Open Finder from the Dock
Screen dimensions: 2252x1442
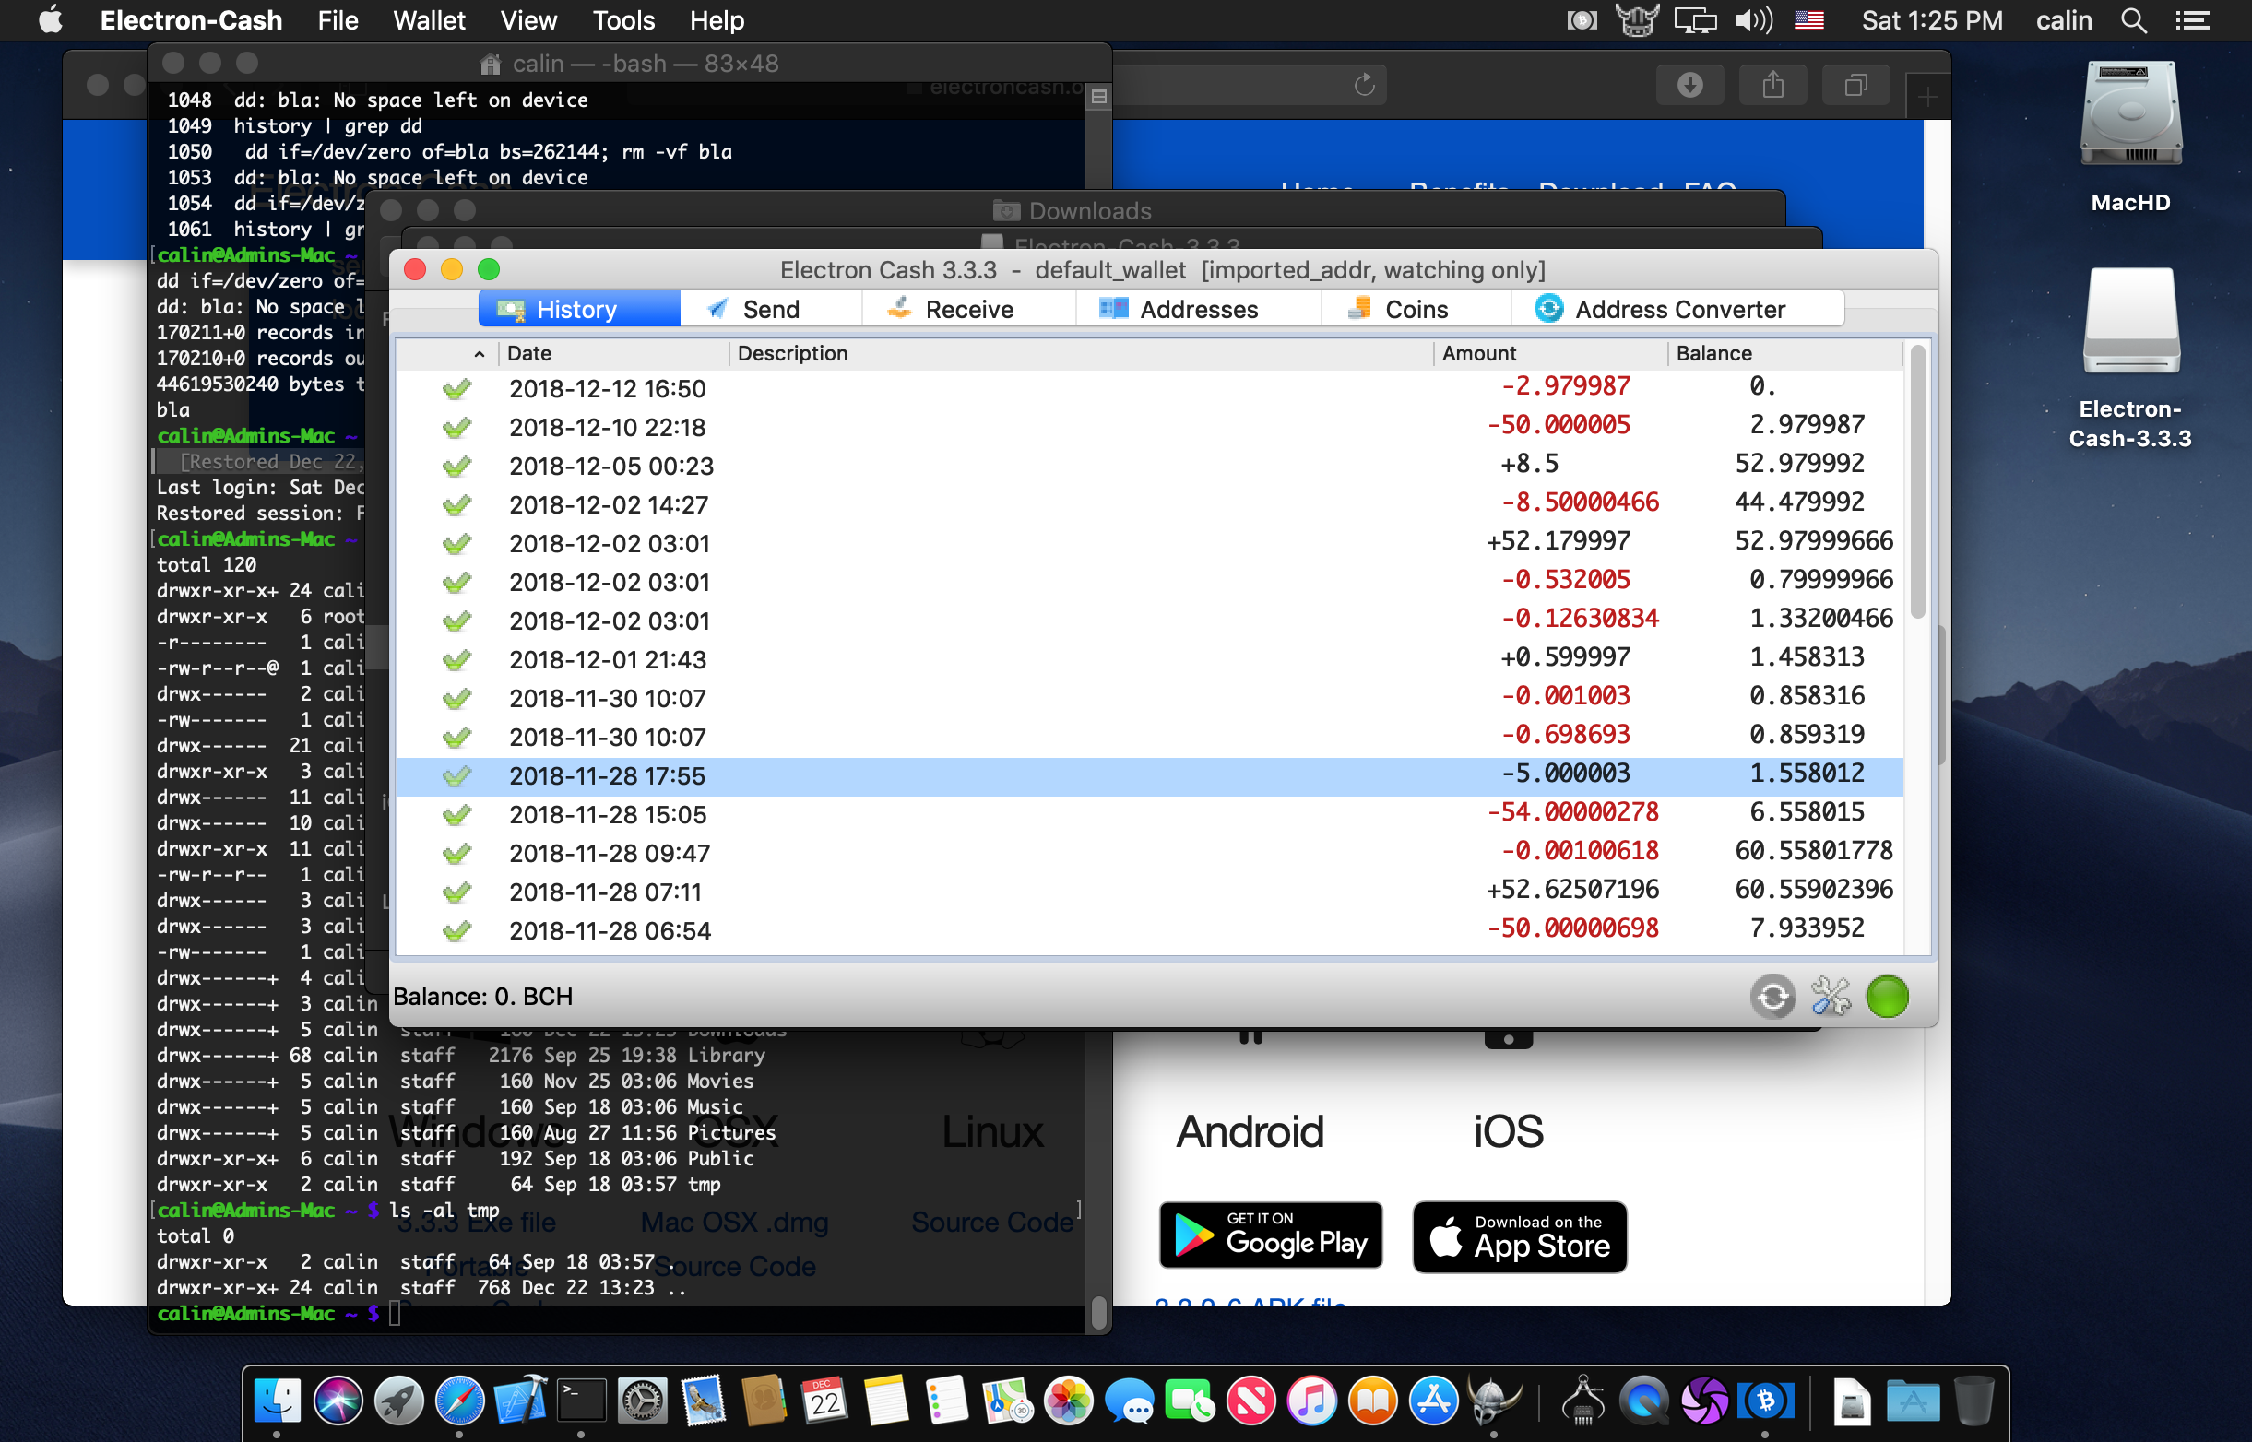click(278, 1401)
